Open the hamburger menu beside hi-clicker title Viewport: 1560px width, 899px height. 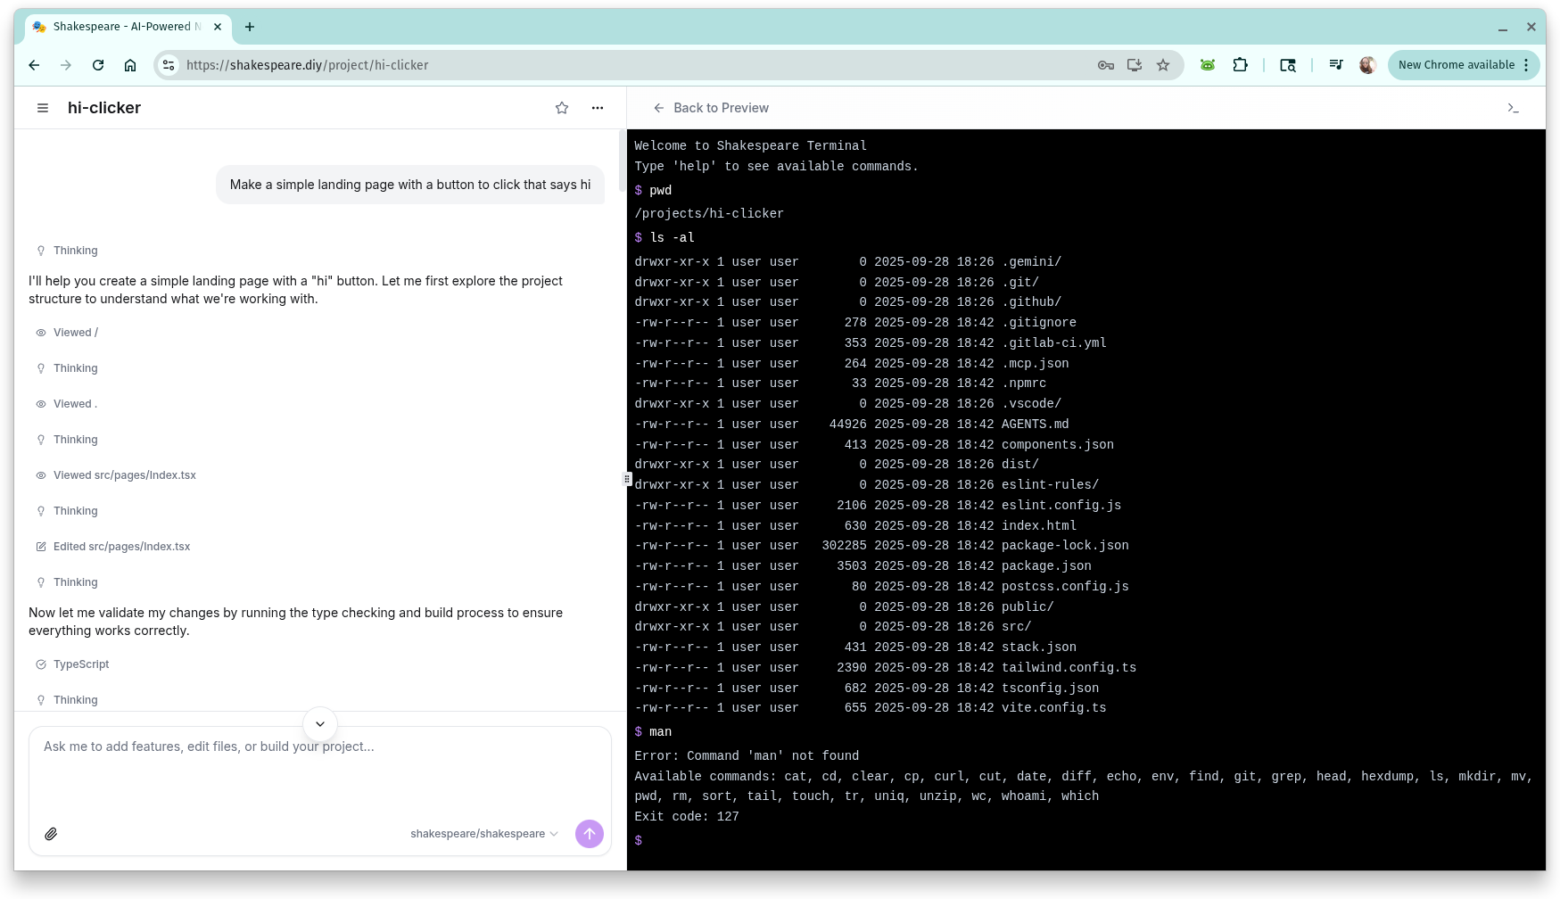tap(42, 107)
